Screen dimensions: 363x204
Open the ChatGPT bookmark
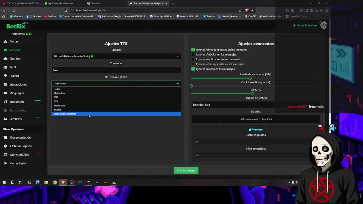(251, 16)
